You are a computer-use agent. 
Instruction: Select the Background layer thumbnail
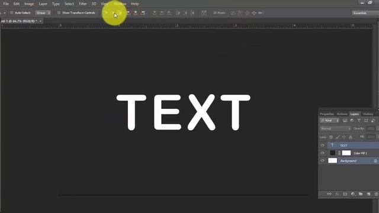333,160
